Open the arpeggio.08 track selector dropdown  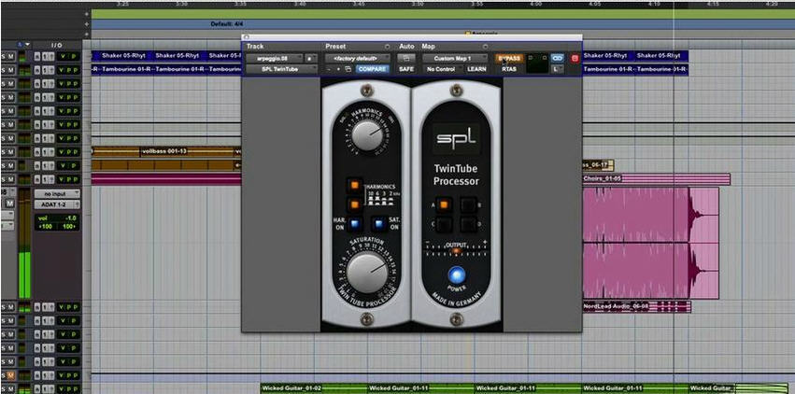click(275, 58)
